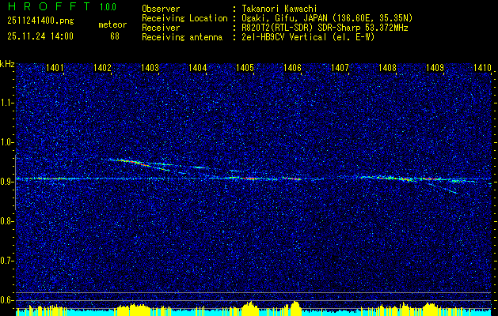Click time marker 1408
This screenshot has height=316, width=498.
point(387,67)
